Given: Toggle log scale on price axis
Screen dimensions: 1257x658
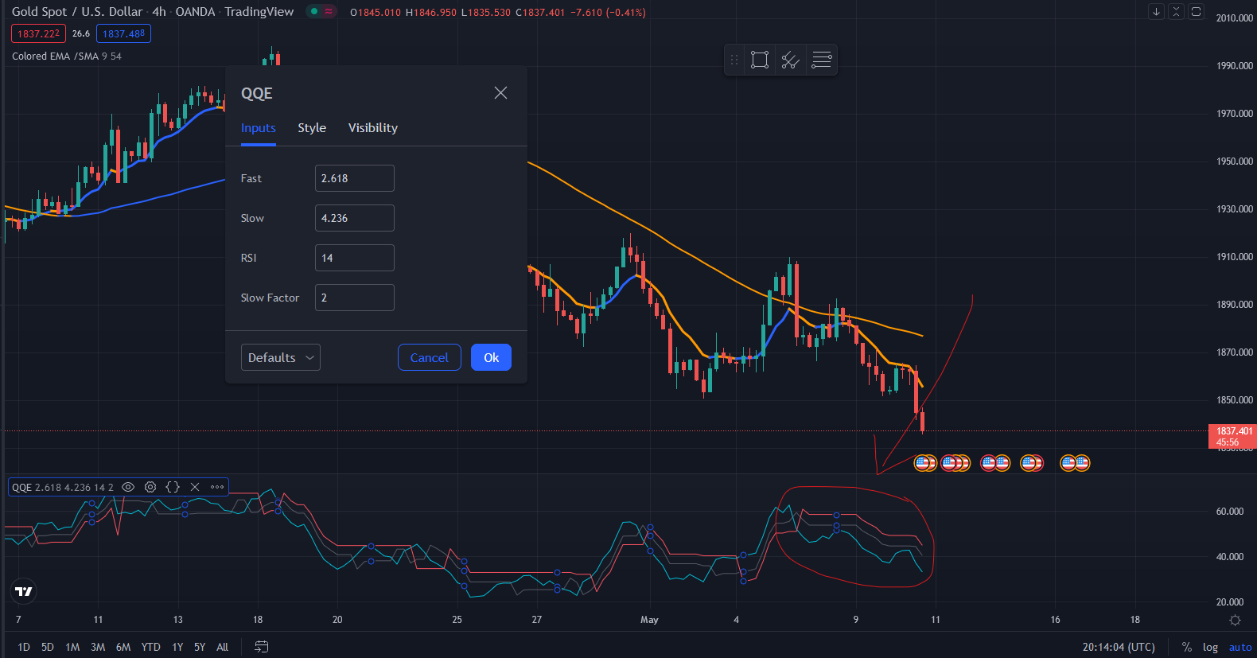Looking at the screenshot, I should click(x=1210, y=647).
